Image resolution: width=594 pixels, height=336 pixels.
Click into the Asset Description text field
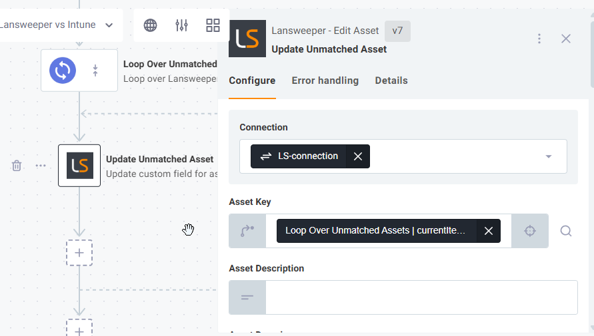point(421,297)
